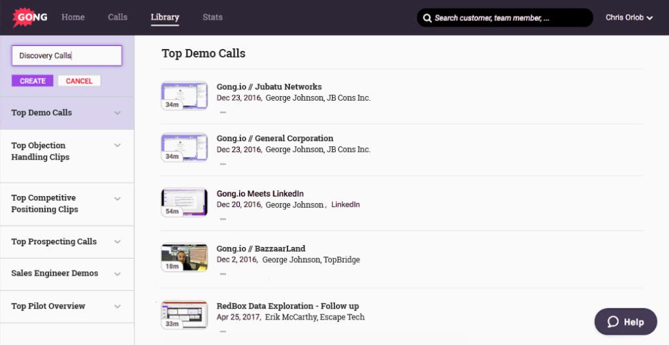
Task: Click 'Dec 2, 2016, George Johnson, TopBridge' text
Action: 288,259
